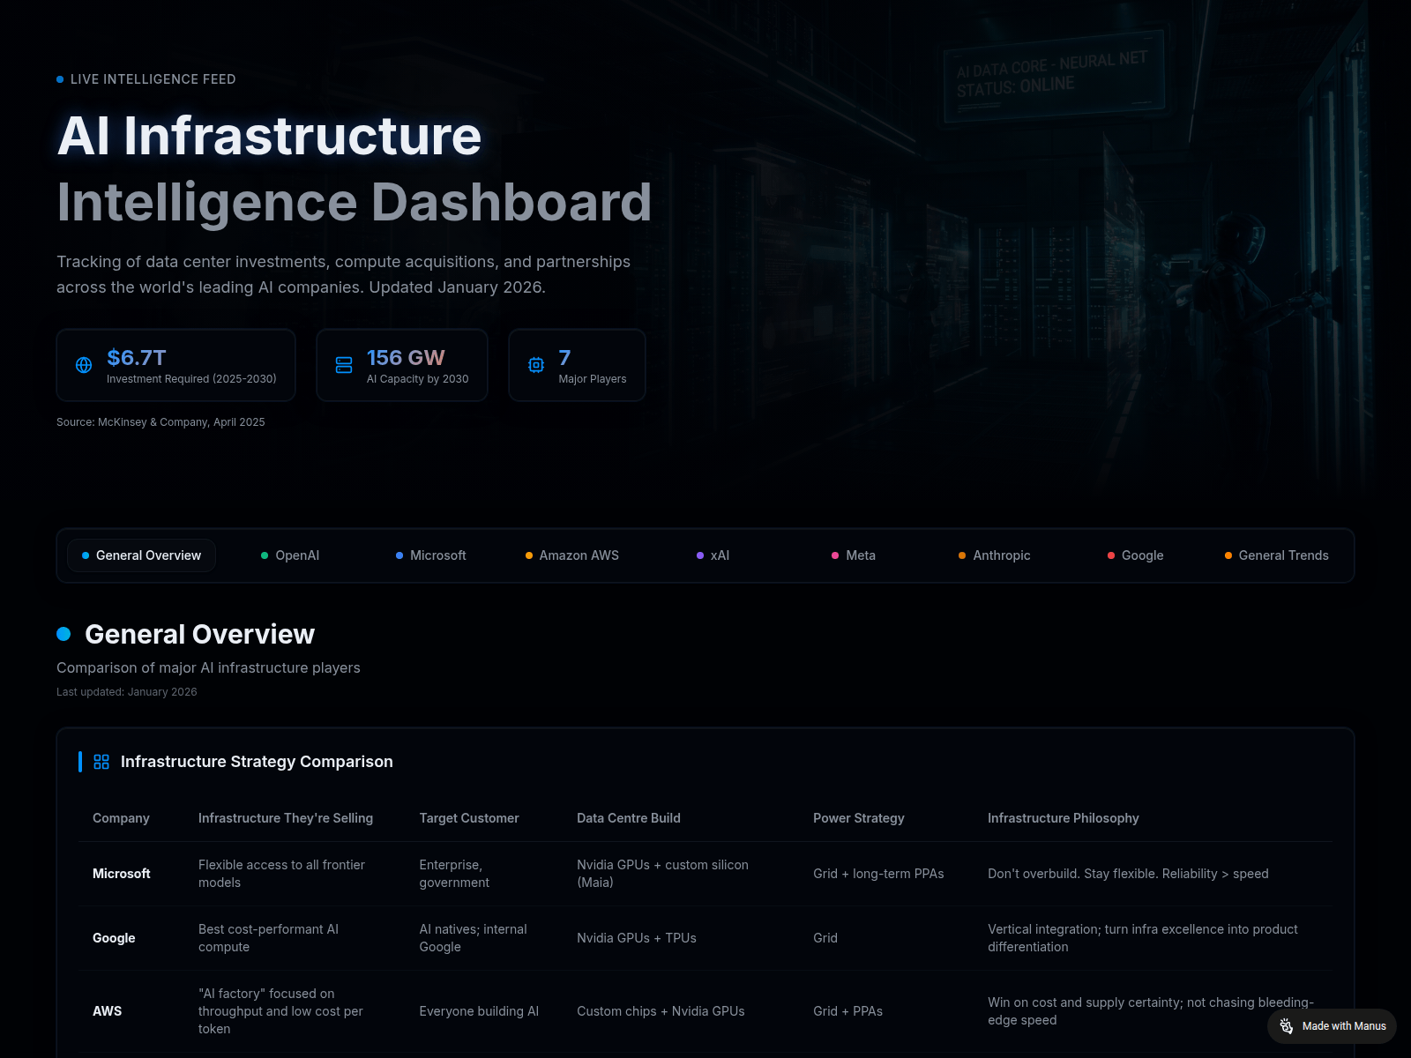Click the 'Infrastructure Strategy Comparison' card title
This screenshot has width=1411, height=1058.
click(x=257, y=762)
